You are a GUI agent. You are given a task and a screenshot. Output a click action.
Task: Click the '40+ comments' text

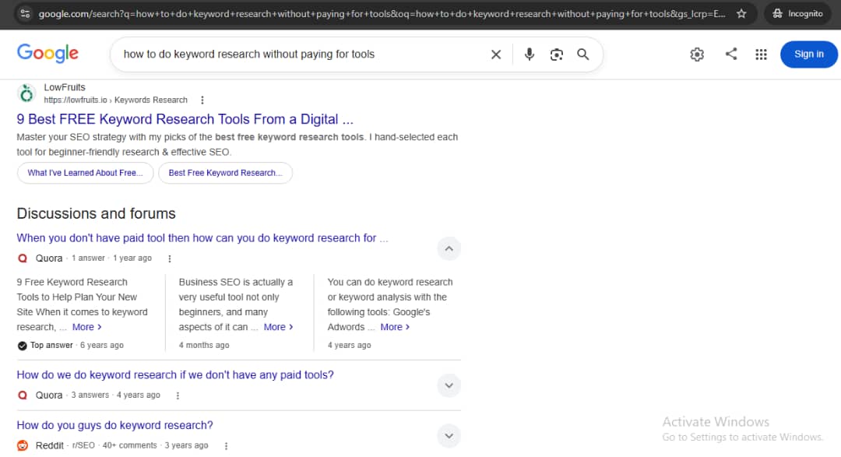130,445
